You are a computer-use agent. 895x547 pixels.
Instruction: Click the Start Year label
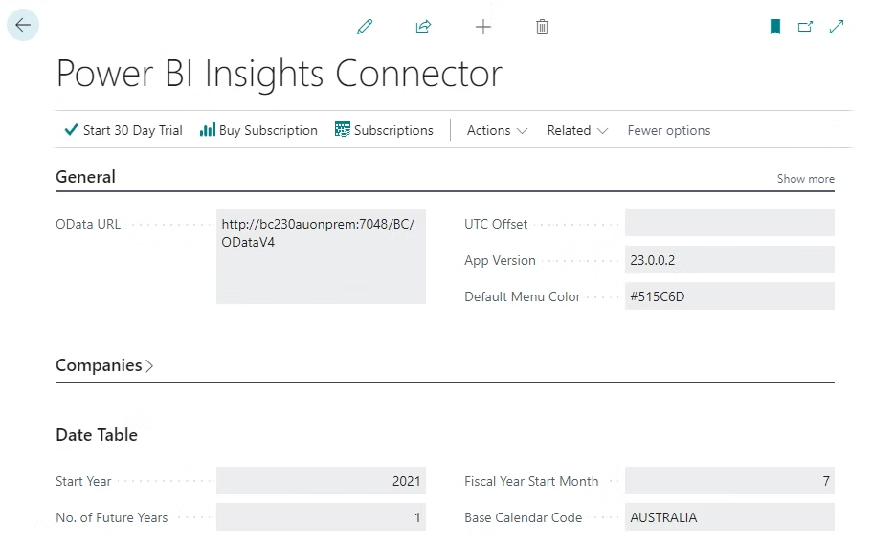(83, 481)
